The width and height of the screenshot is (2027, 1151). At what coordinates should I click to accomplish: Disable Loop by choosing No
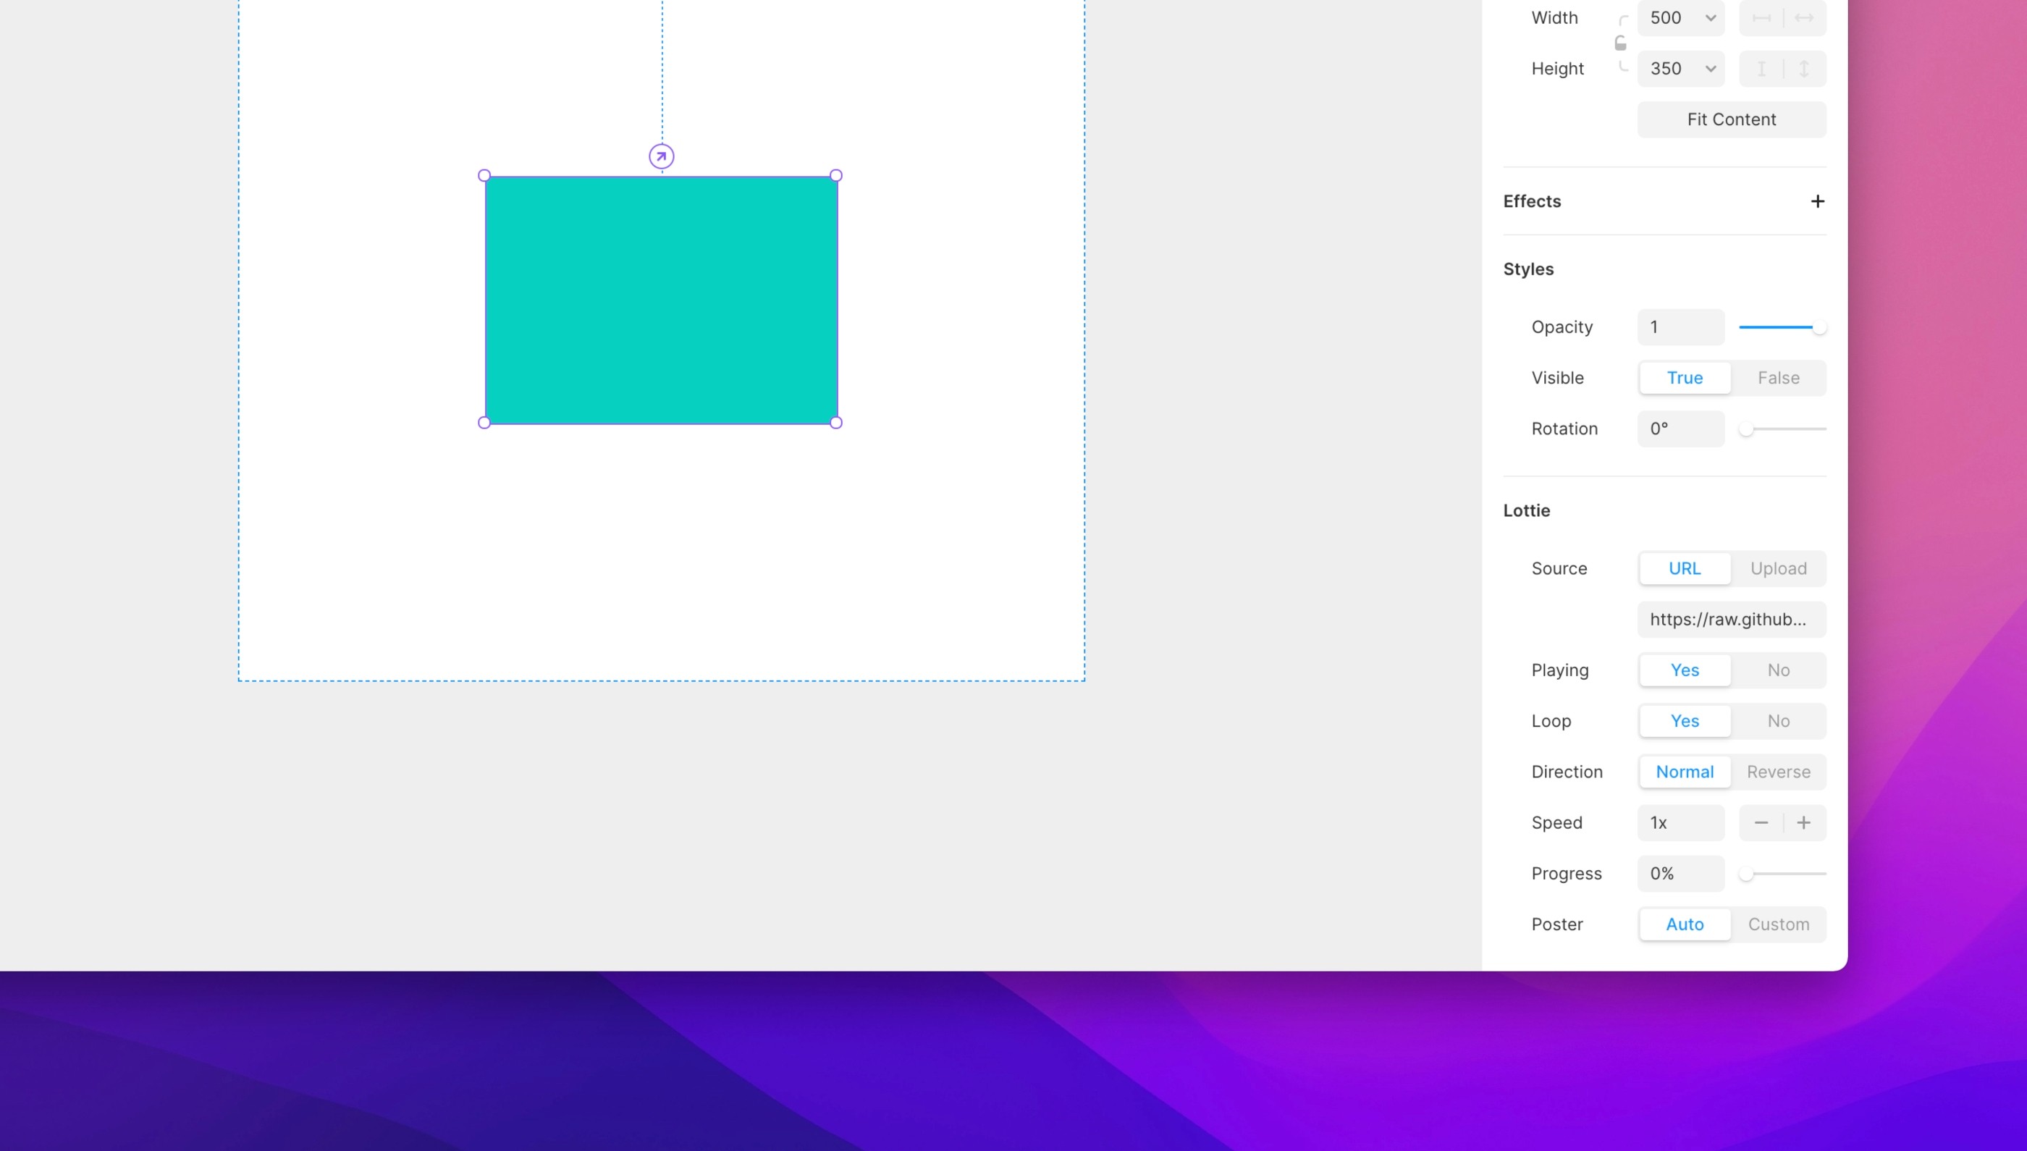point(1779,721)
